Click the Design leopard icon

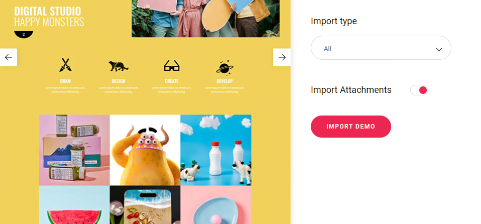click(118, 66)
